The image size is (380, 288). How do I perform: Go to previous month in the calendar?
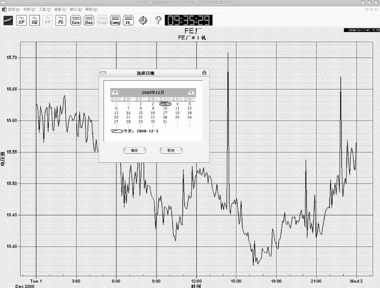tap(115, 92)
